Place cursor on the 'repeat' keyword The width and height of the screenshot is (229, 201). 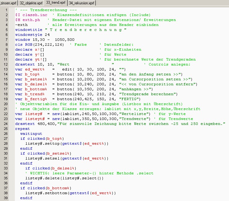tap(23, 129)
